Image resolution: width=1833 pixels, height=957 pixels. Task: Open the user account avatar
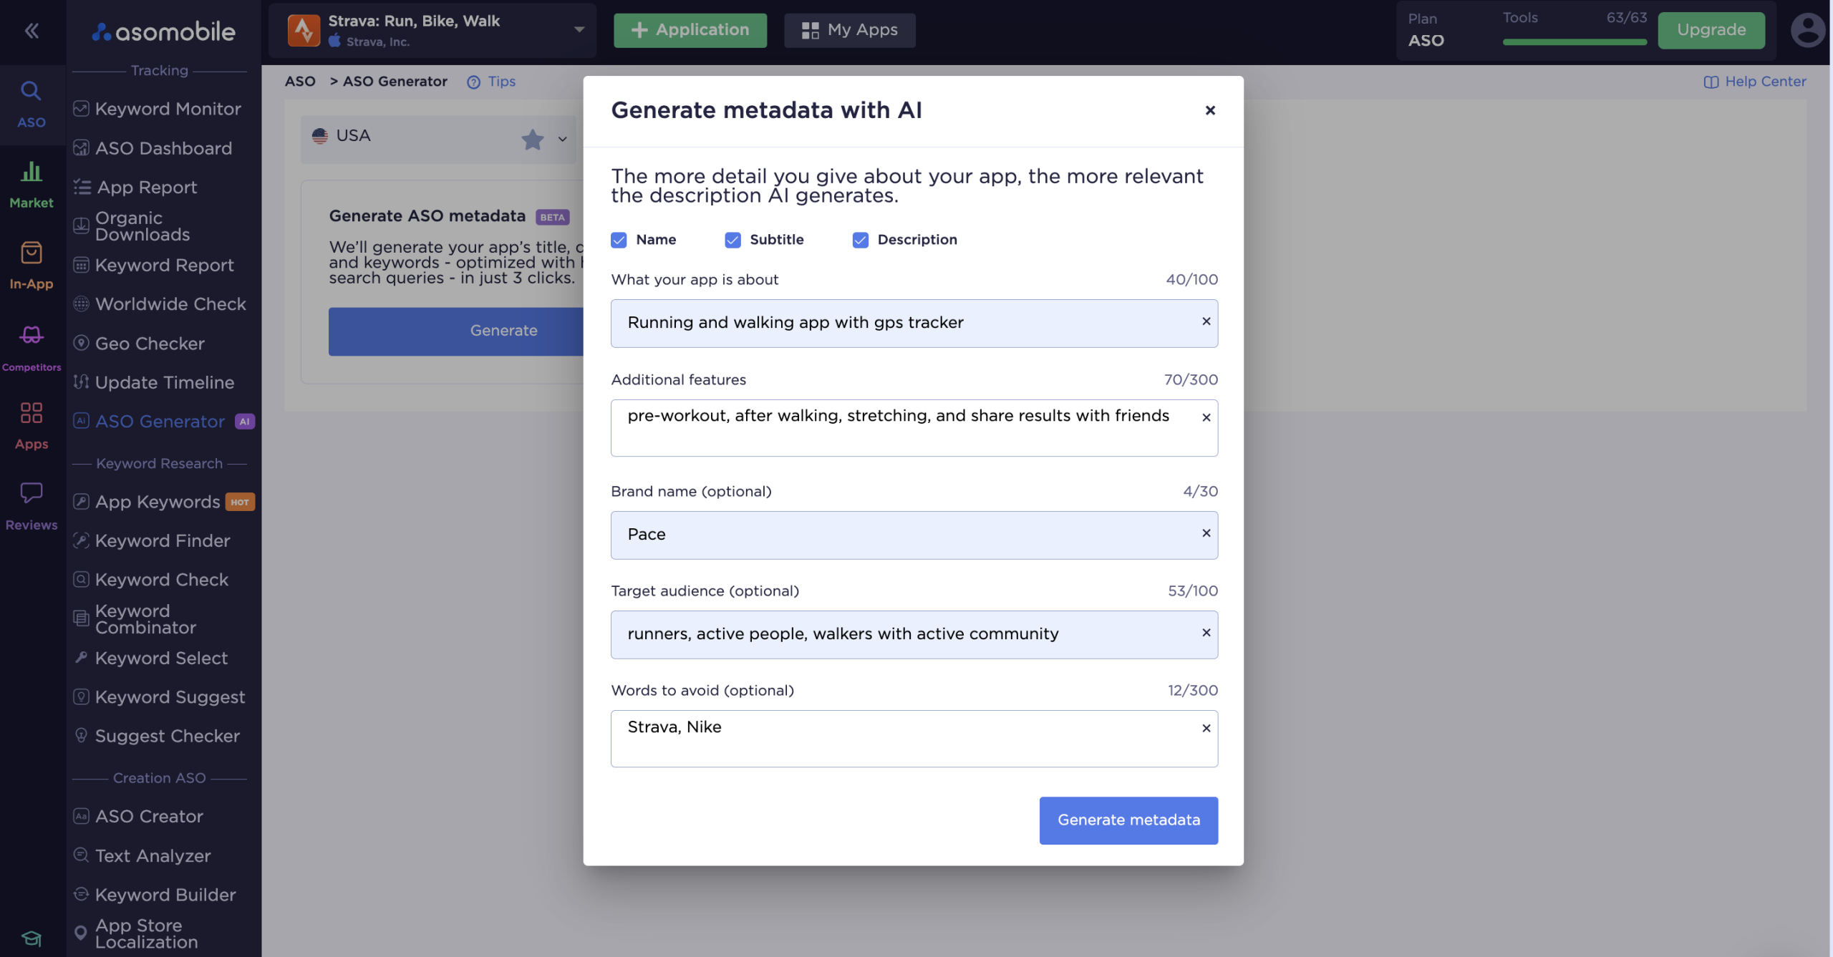click(x=1807, y=30)
